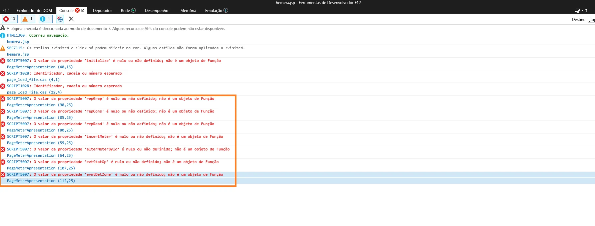Toggle the warnings filter button

[28, 19]
